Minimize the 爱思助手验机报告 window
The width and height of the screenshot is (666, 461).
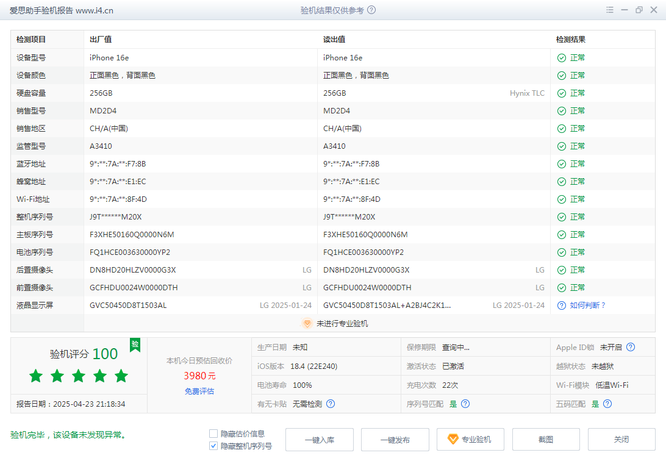[625, 10]
